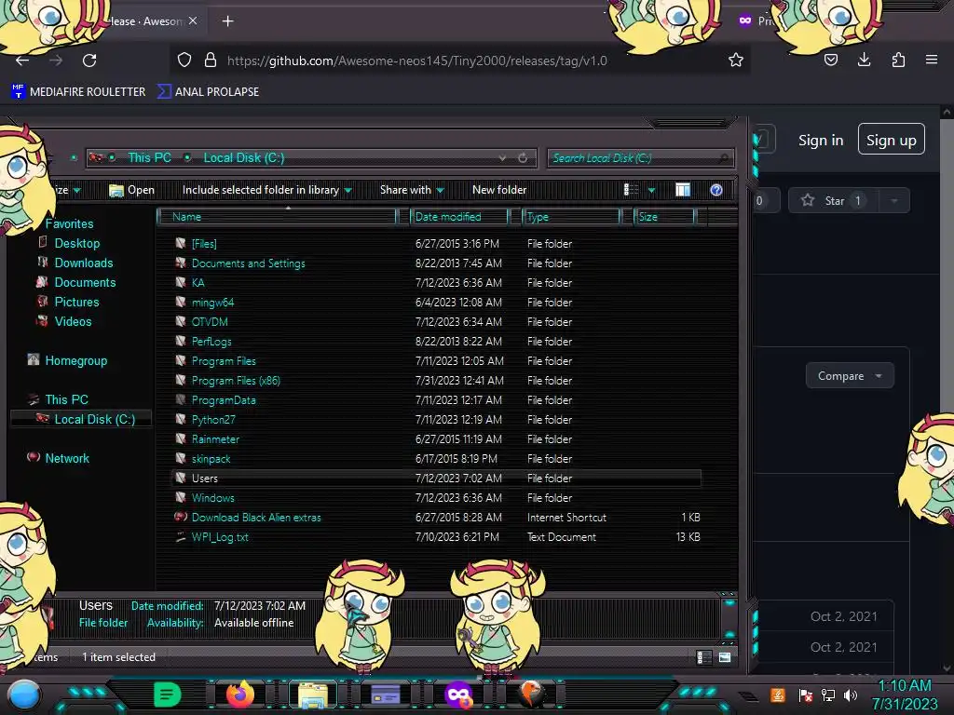Click the Sign up button
This screenshot has height=715, width=954.
tap(892, 140)
